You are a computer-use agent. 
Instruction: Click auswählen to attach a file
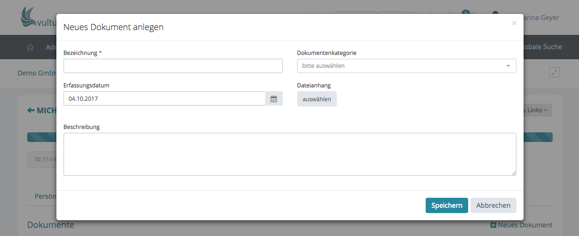[x=317, y=99]
